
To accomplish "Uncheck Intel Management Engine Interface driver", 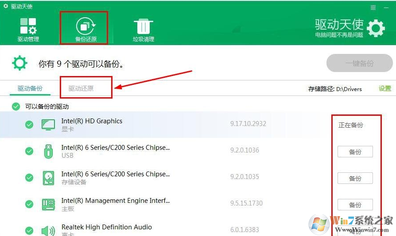I will click(x=29, y=204).
